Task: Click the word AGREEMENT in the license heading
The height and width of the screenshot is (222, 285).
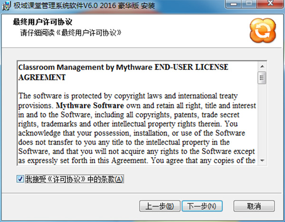Action: (42, 77)
